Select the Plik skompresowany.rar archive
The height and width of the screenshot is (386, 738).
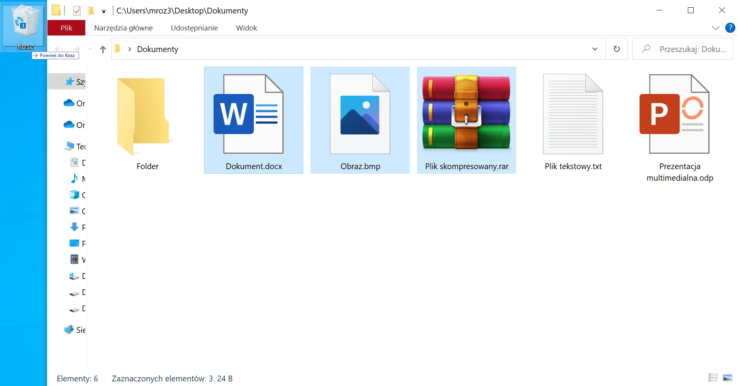466,120
